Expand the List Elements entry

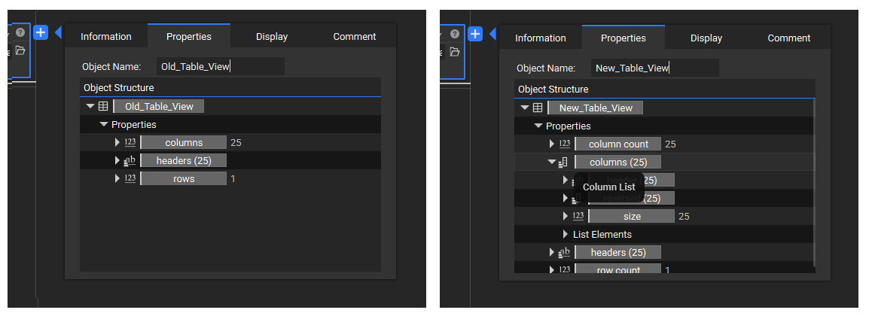pyautogui.click(x=566, y=235)
